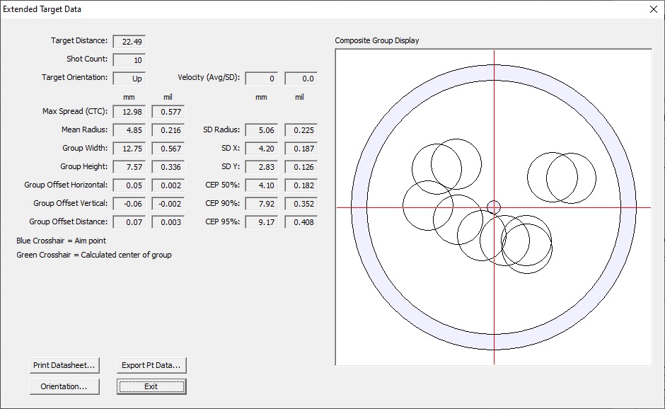665x409 pixels.
Task: Select Group Height mm value 7.57
Action: coord(129,167)
